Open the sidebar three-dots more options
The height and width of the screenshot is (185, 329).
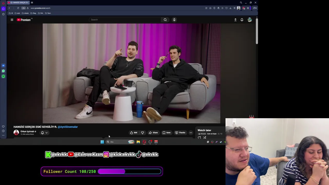[x=3, y=135]
